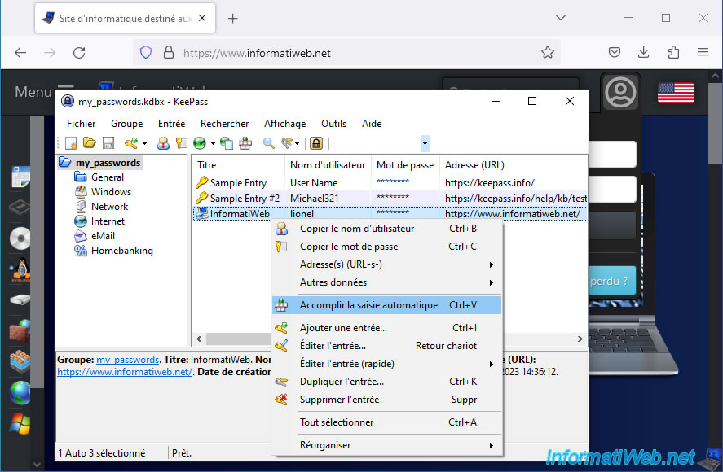
Task: Bookmark this page with the star icon
Action: click(547, 53)
